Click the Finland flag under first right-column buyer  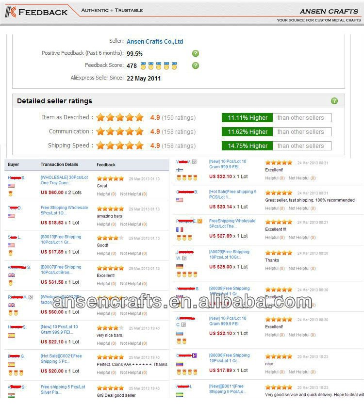coord(180,170)
